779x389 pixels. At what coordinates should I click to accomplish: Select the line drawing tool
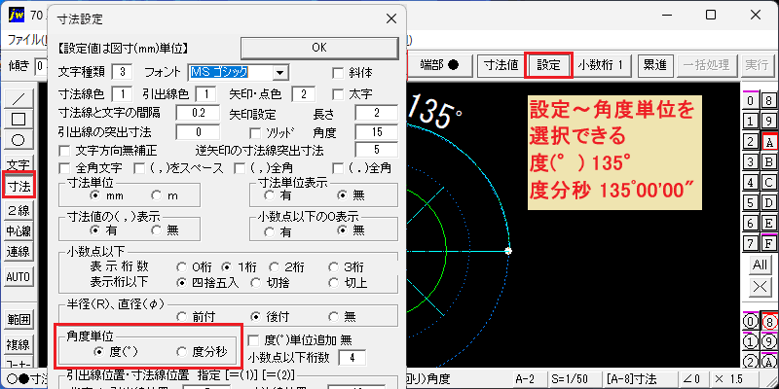[19, 98]
